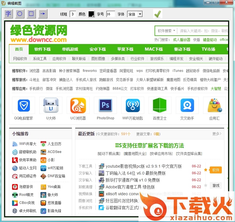The height and width of the screenshot is (222, 235).
Task: Open the youtube影音视频pc版 download entry
Action: tap(144, 166)
